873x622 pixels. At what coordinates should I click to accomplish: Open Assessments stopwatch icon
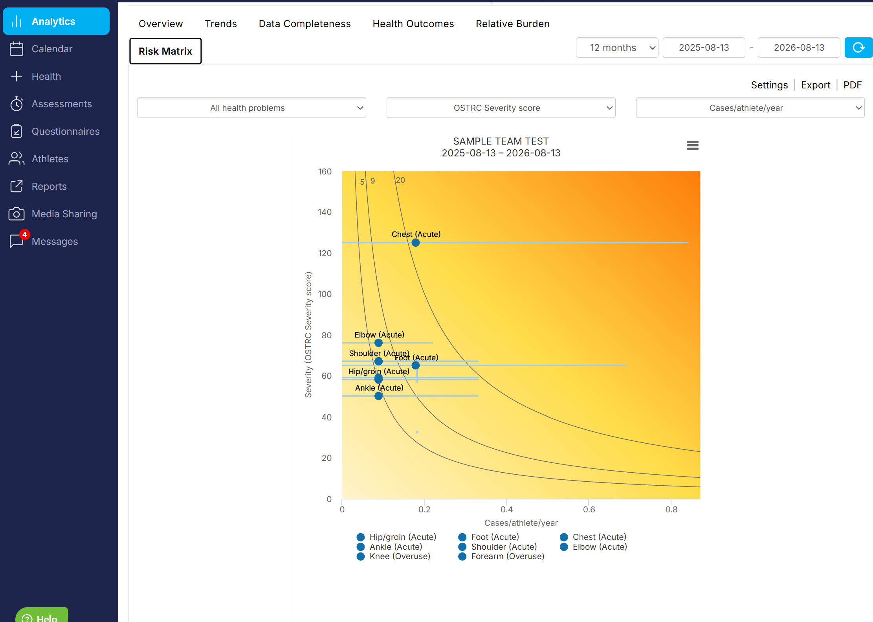tap(17, 104)
